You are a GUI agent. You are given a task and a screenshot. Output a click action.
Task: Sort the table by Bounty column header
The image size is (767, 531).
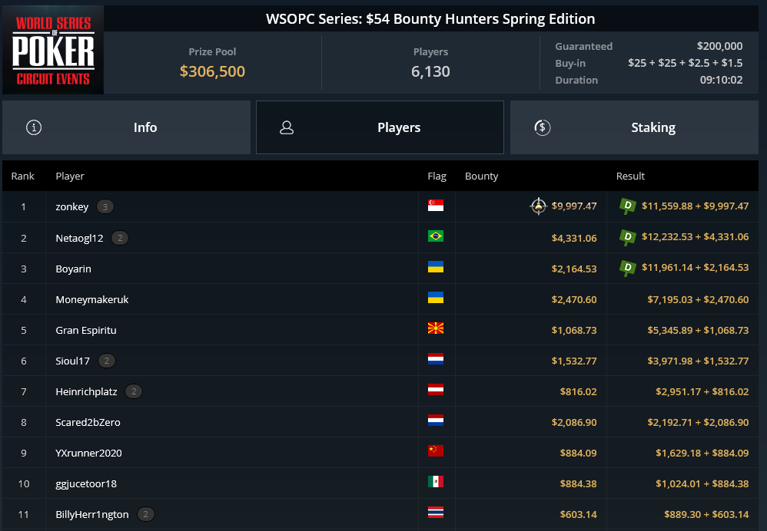481,176
